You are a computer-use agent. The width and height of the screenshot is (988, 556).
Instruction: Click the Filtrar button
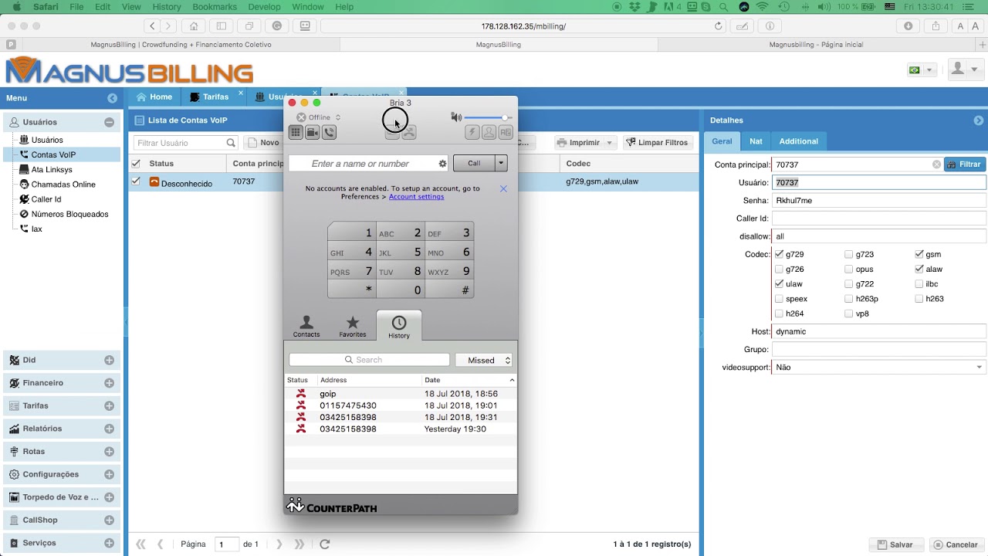click(x=965, y=164)
